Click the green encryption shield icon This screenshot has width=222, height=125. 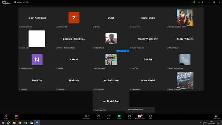click(194, 2)
